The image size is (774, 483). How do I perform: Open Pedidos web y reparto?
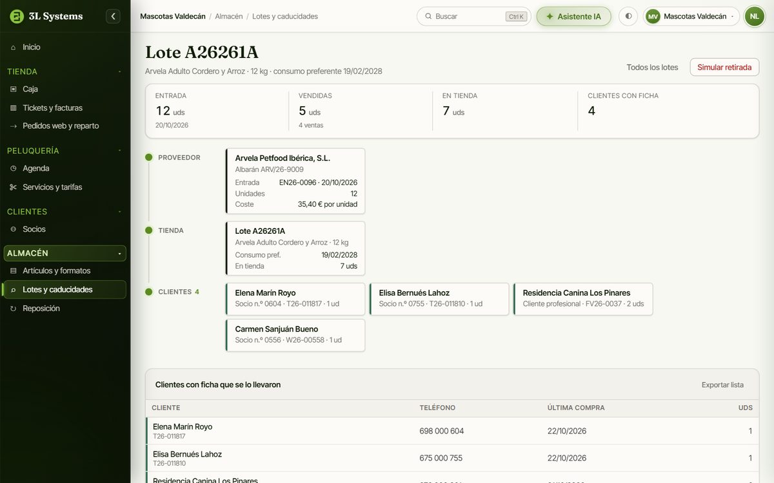(x=64, y=126)
